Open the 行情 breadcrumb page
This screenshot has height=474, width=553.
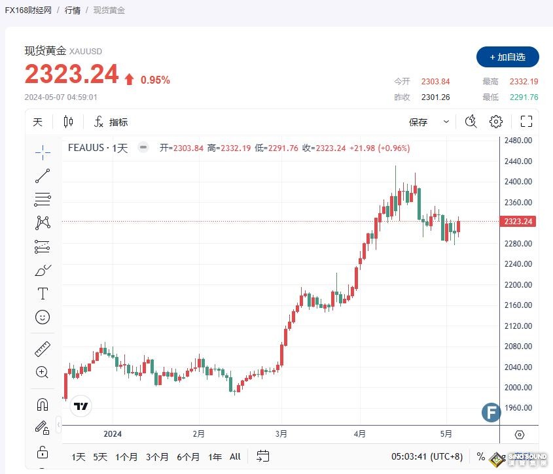72,10
